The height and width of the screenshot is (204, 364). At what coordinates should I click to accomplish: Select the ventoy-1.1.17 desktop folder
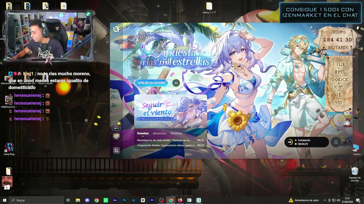pyautogui.click(x=209, y=8)
